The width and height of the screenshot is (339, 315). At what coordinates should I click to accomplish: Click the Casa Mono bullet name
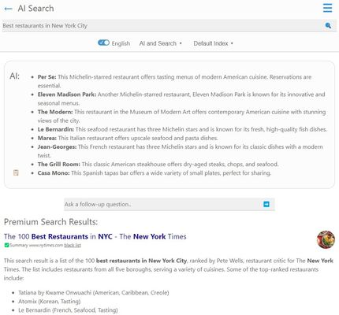[54, 173]
